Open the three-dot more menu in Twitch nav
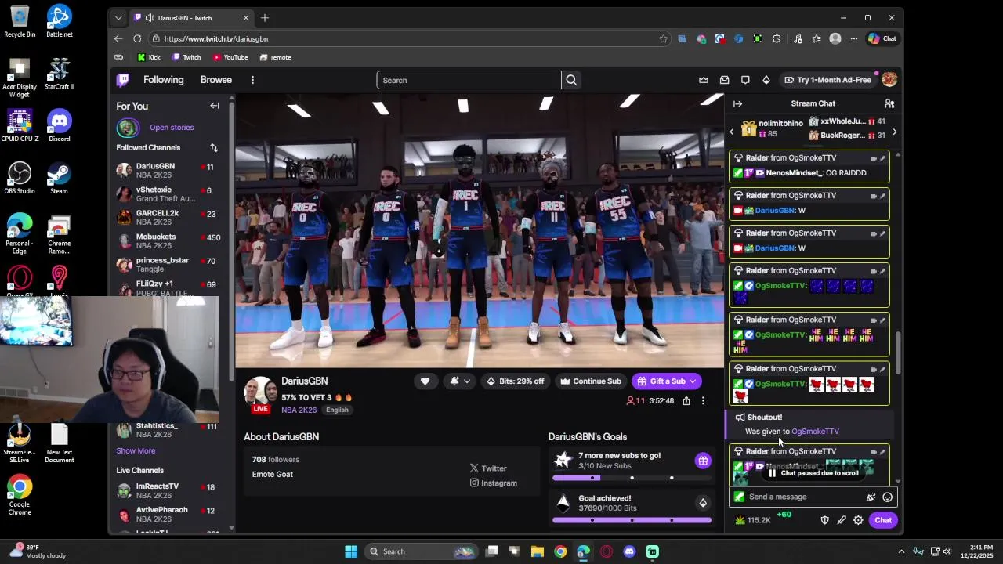This screenshot has width=1003, height=564. click(252, 80)
